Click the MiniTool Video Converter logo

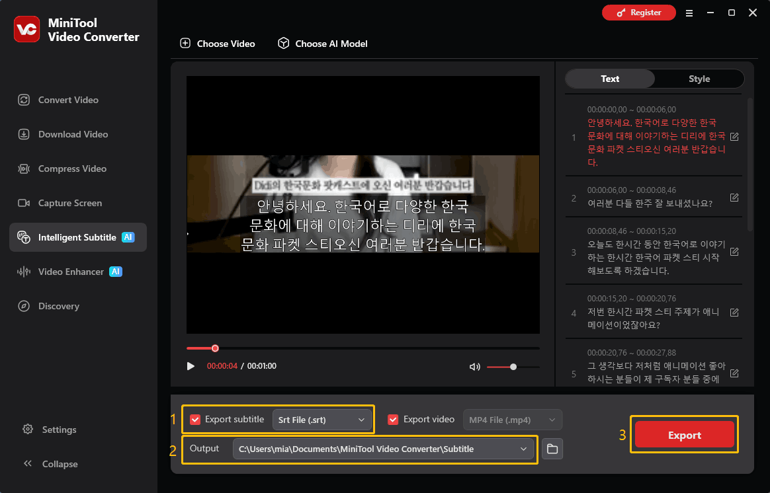26,30
